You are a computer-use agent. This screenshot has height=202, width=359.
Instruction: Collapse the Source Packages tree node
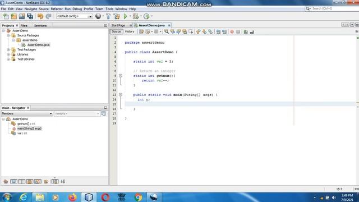(x=8, y=35)
